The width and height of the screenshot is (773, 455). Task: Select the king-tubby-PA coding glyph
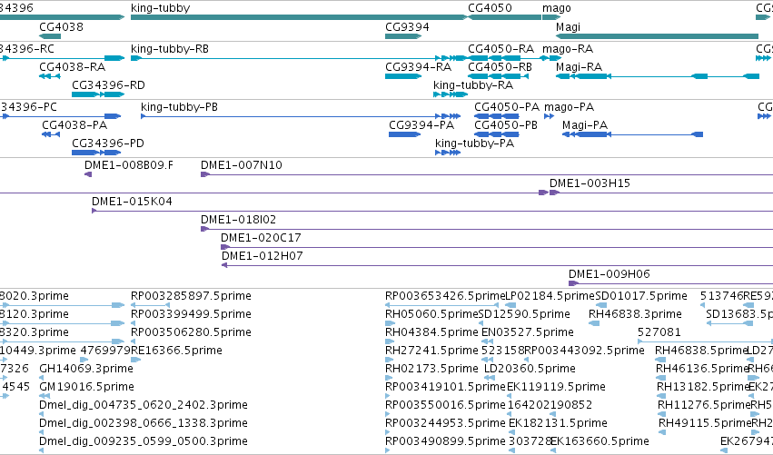point(448,153)
